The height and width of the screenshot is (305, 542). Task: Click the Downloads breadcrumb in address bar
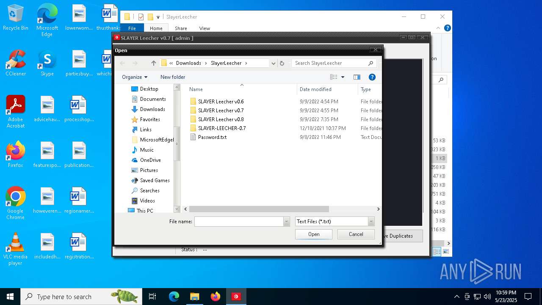(x=188, y=63)
